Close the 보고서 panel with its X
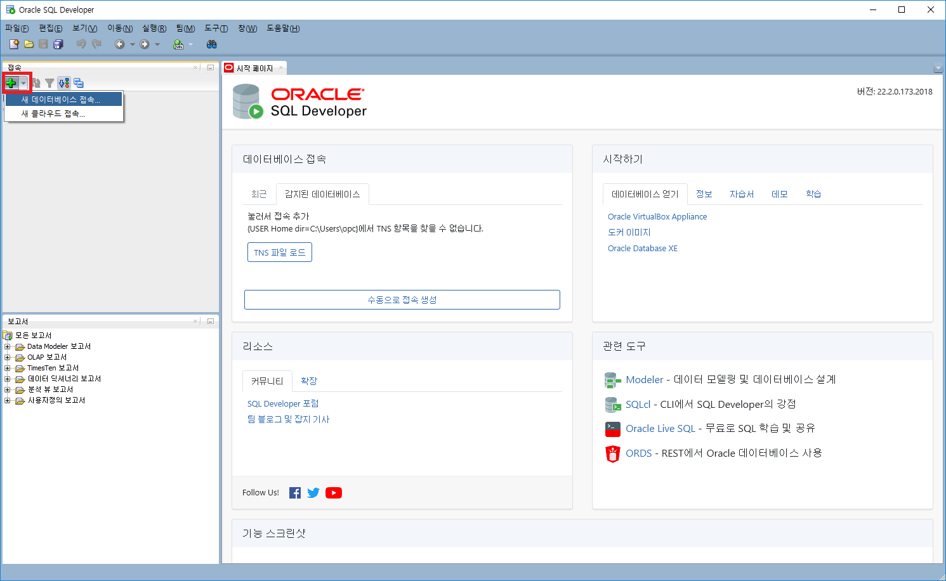 [x=196, y=321]
